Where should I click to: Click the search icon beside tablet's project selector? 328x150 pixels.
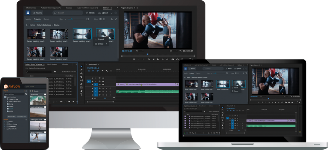click(x=26, y=94)
